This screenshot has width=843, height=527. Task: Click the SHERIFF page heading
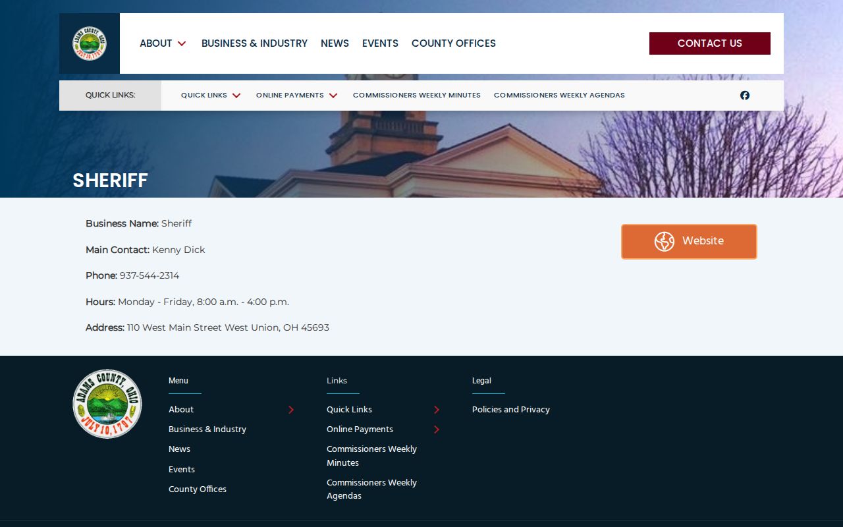tap(110, 180)
